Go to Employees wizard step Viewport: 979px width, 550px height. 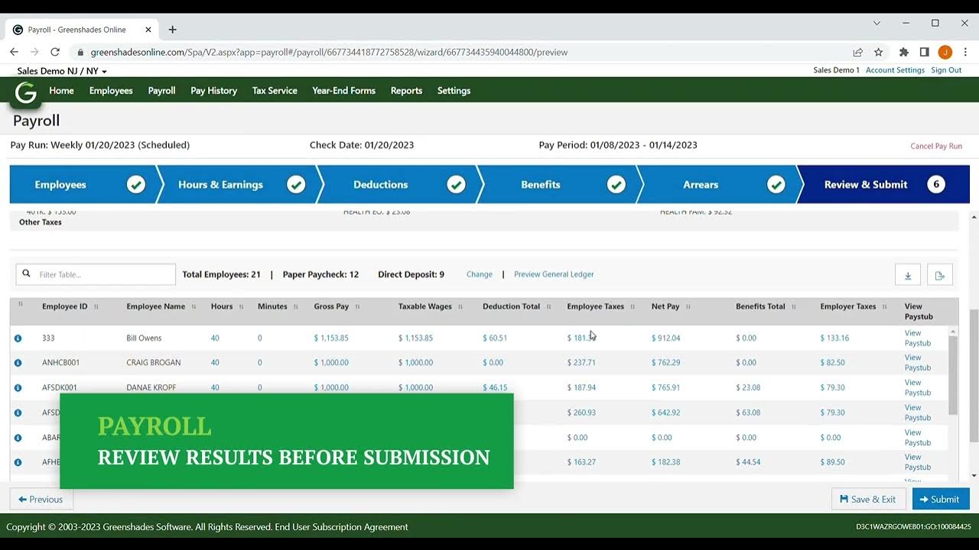83,185
